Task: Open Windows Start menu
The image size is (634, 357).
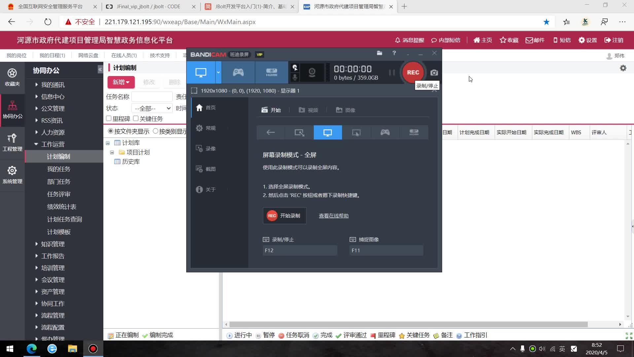Action: pos(10,349)
